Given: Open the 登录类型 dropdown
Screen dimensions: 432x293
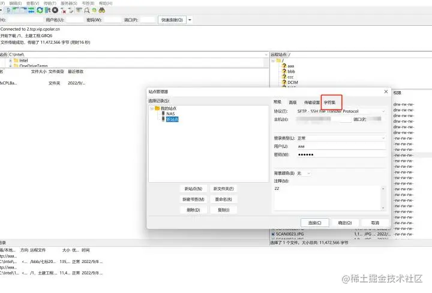Looking at the screenshot, I should 383,138.
